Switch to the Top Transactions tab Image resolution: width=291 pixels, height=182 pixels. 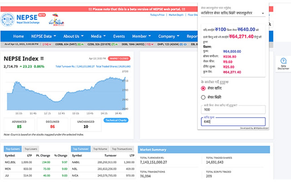pos(122,149)
